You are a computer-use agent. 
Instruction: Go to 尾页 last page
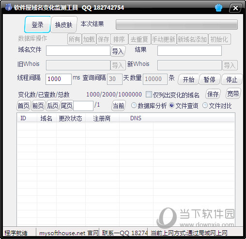(66, 106)
